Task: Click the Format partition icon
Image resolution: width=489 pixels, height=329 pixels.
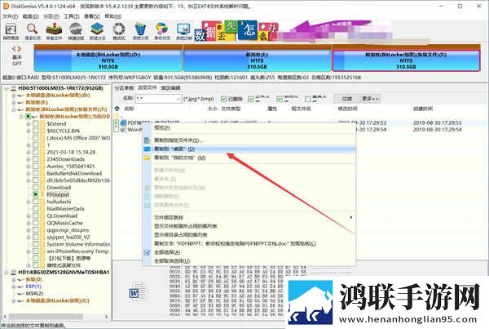Action: pos(119,31)
